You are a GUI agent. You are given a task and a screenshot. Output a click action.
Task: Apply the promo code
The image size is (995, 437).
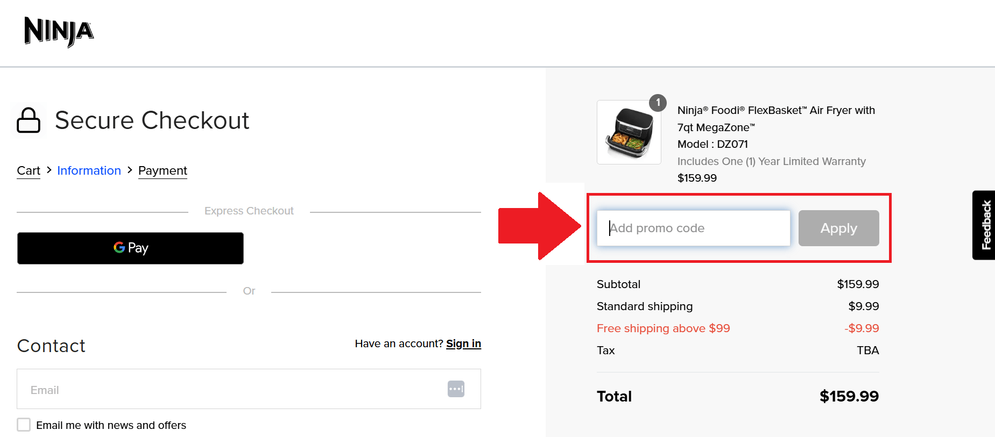tap(838, 228)
